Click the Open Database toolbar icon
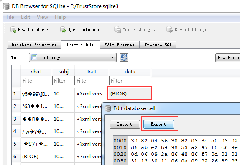This screenshot has width=240, height=165. coord(63,29)
